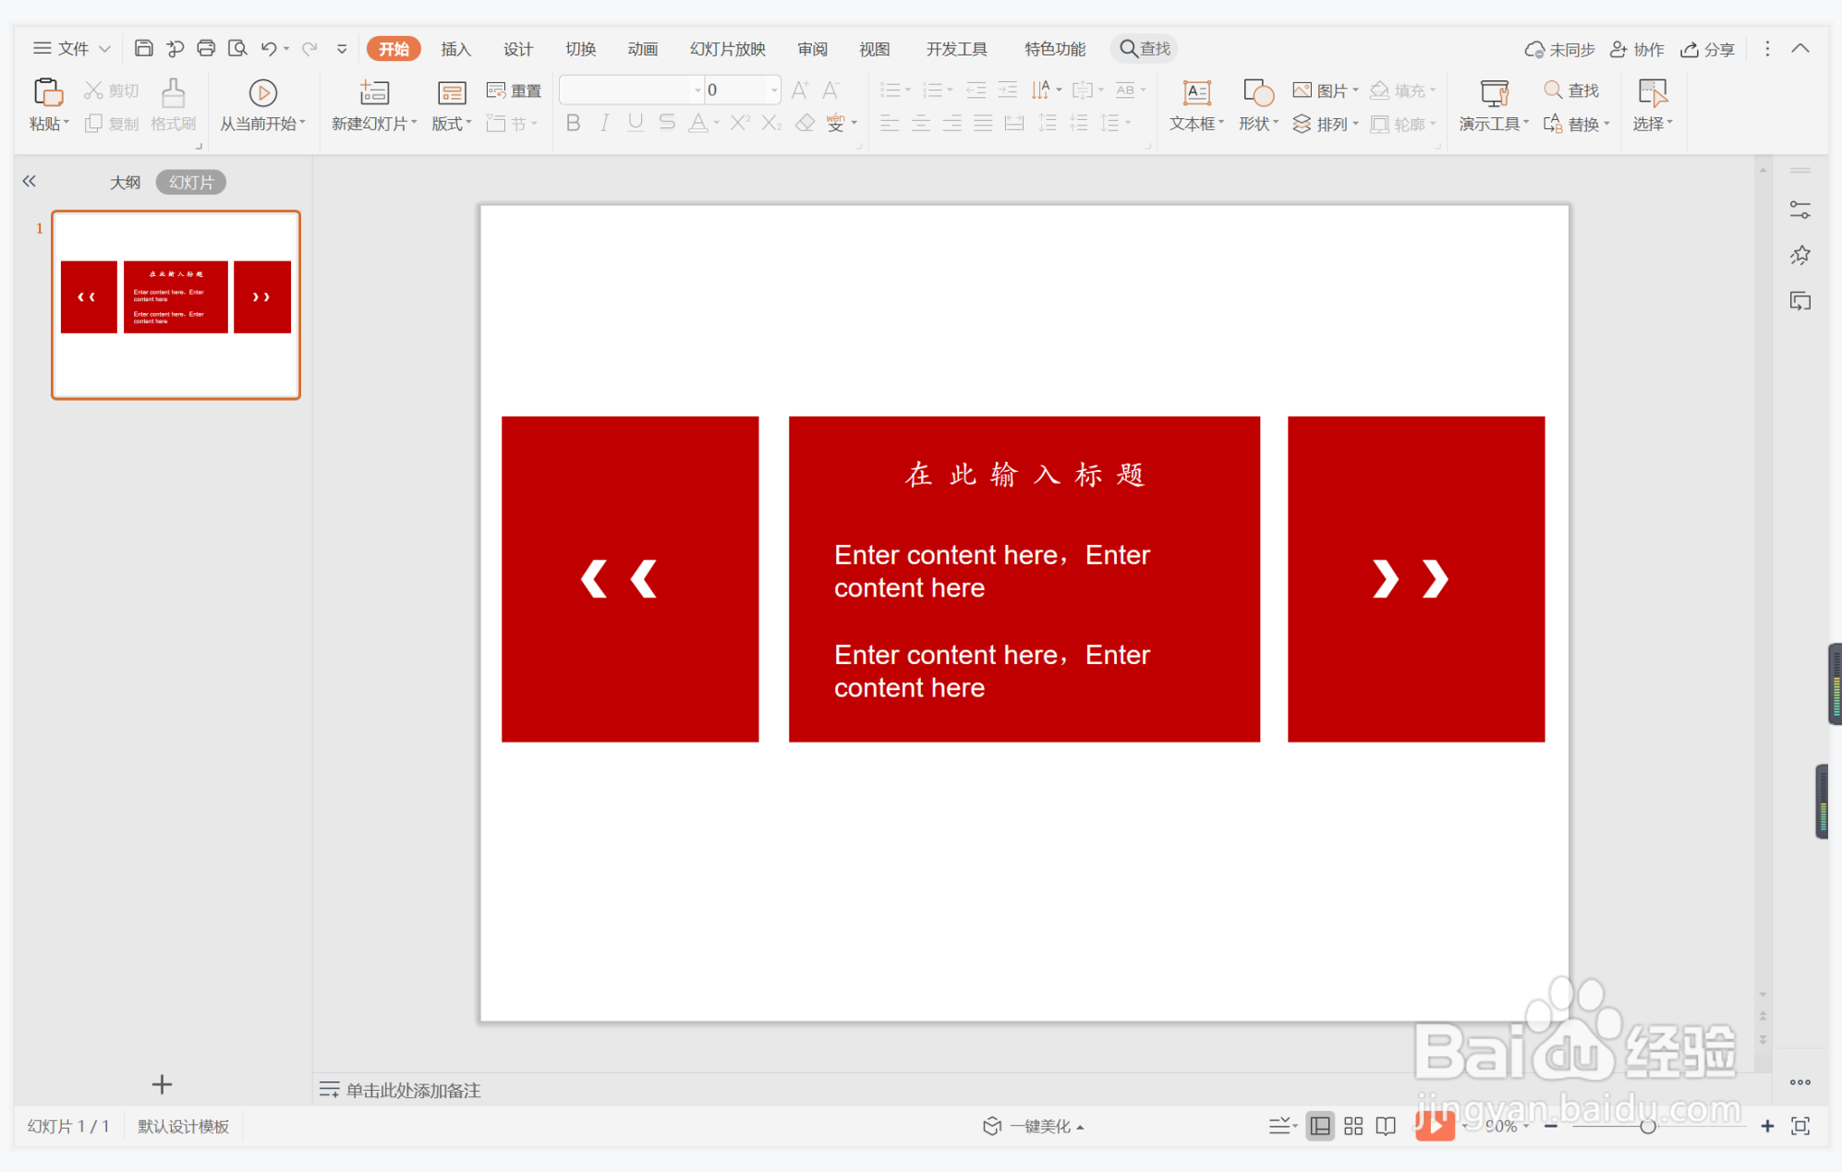The height and width of the screenshot is (1172, 1842).
Task: Click the Undo arrow icon
Action: click(268, 48)
